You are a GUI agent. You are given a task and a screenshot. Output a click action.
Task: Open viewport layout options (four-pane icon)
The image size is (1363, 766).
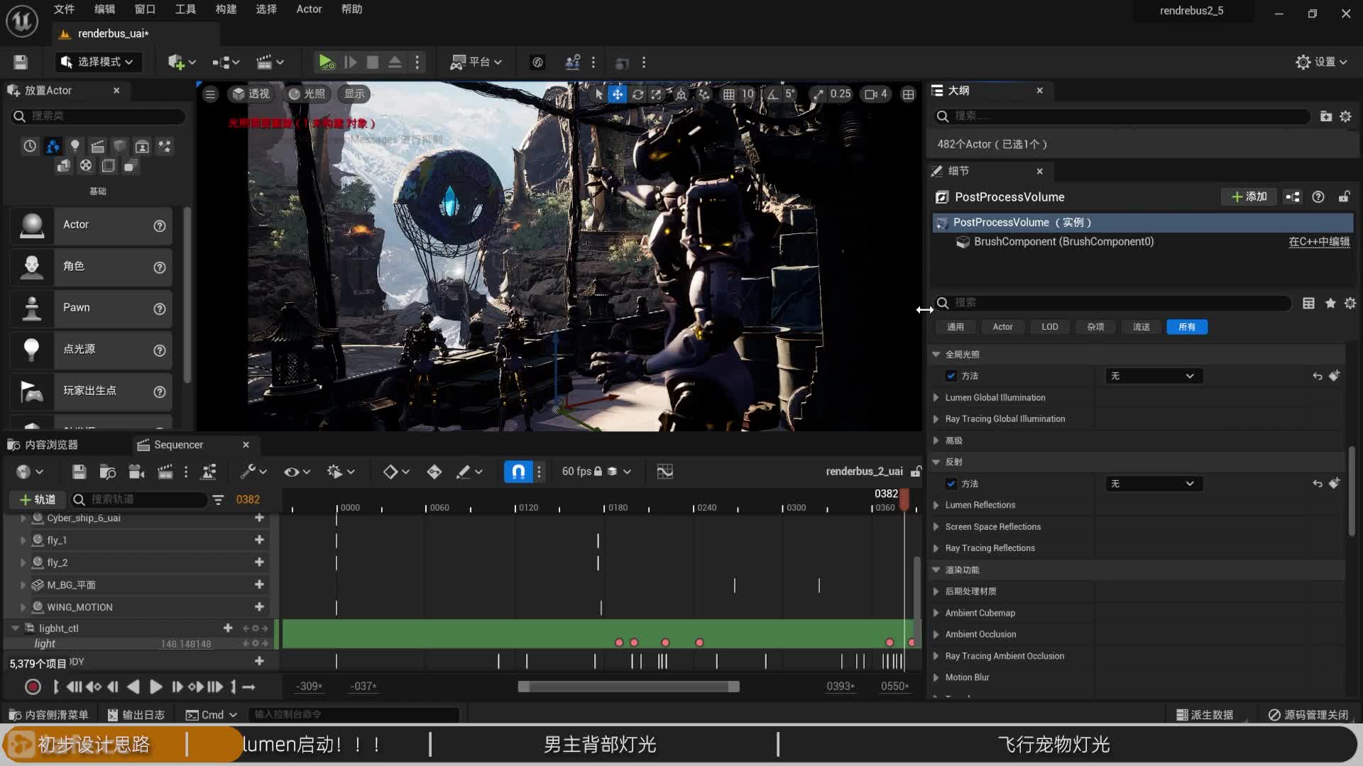(908, 94)
